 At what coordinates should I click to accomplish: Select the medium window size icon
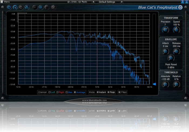coord(41,7)
